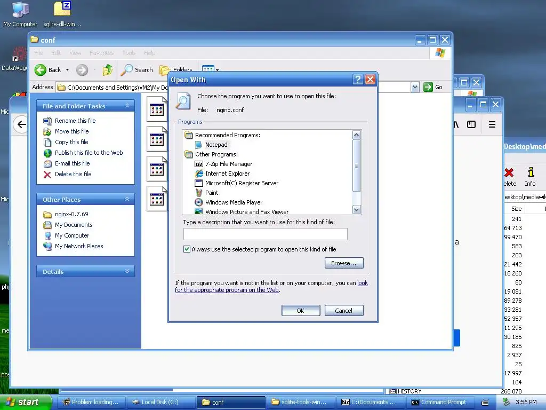Click Cancel in Open With dialog
The width and height of the screenshot is (546, 410).
(344, 311)
